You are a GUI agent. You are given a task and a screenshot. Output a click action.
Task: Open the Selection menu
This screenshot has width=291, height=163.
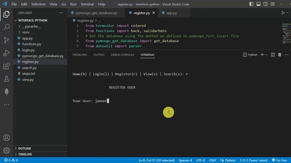pos(38,4)
